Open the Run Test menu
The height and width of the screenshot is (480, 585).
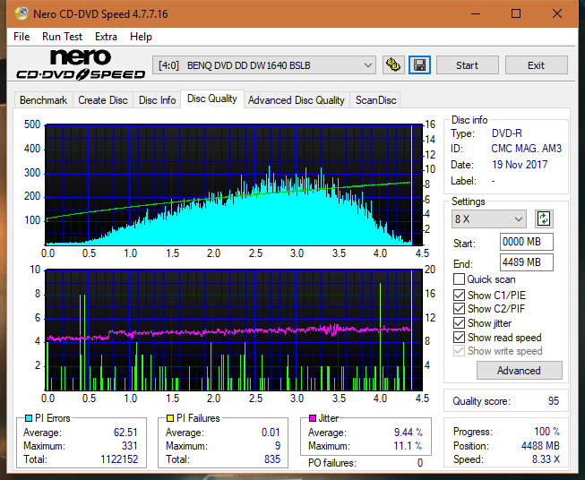pos(62,37)
